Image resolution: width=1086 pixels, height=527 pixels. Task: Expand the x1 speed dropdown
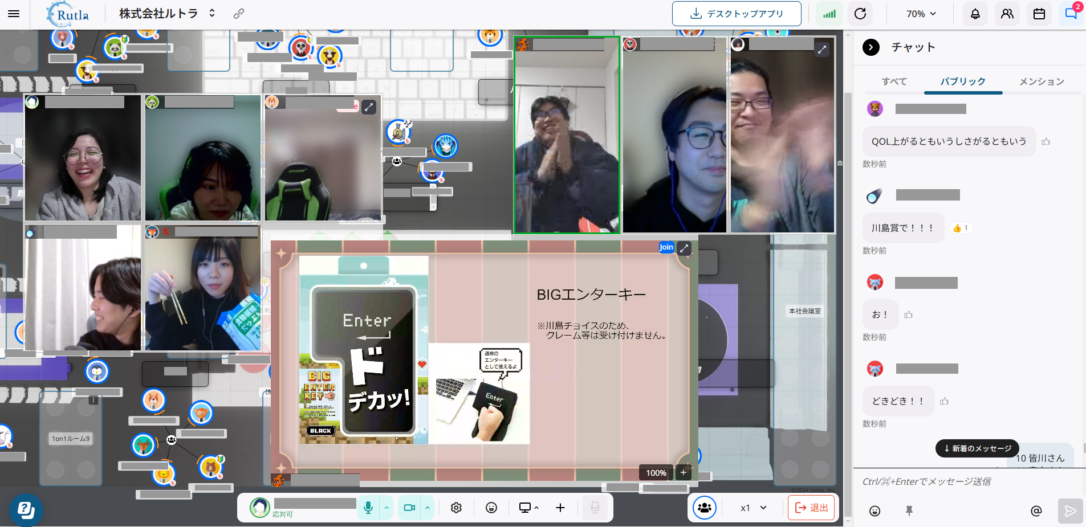click(753, 508)
